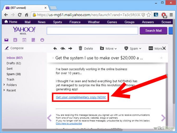Toggle the unread dot beside the subject

point(53,58)
